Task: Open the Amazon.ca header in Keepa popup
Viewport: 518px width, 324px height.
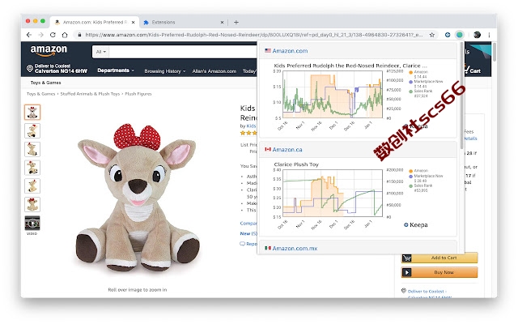Action: 287,149
